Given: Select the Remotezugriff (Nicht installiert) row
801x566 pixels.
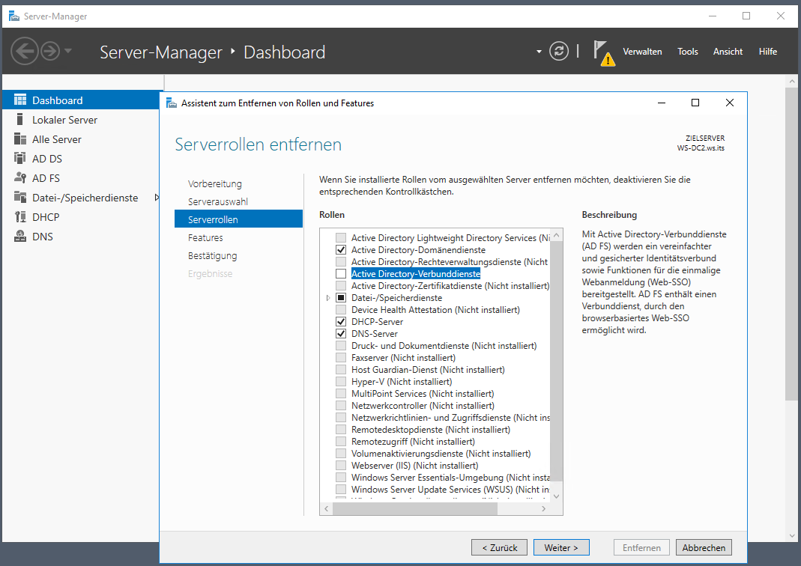Looking at the screenshot, I should coord(413,442).
